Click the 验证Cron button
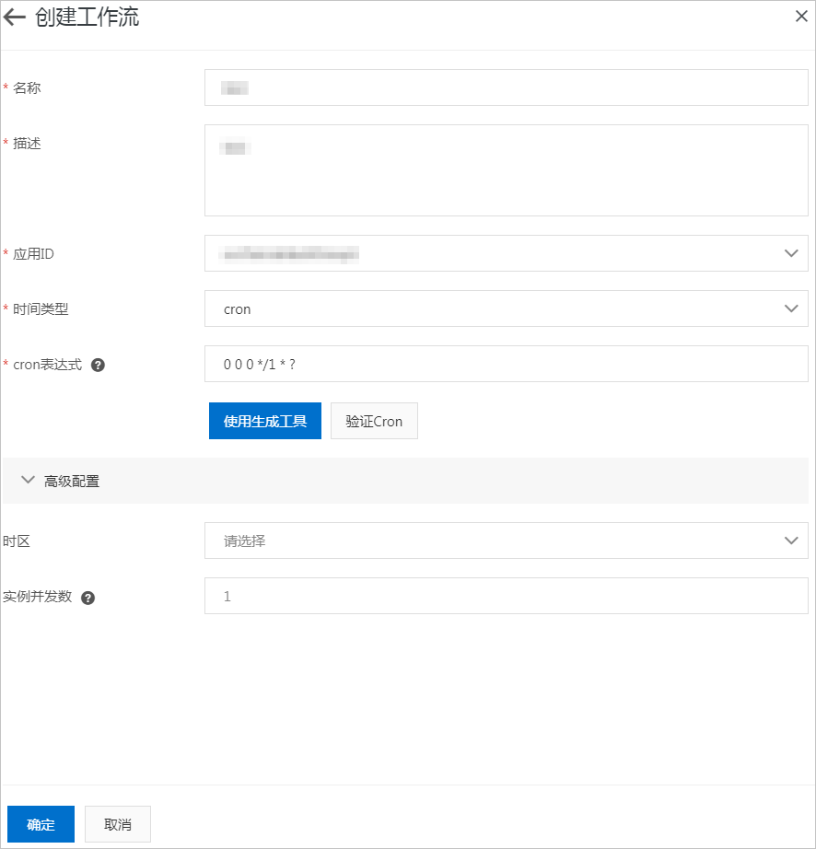The width and height of the screenshot is (816, 849). click(374, 421)
